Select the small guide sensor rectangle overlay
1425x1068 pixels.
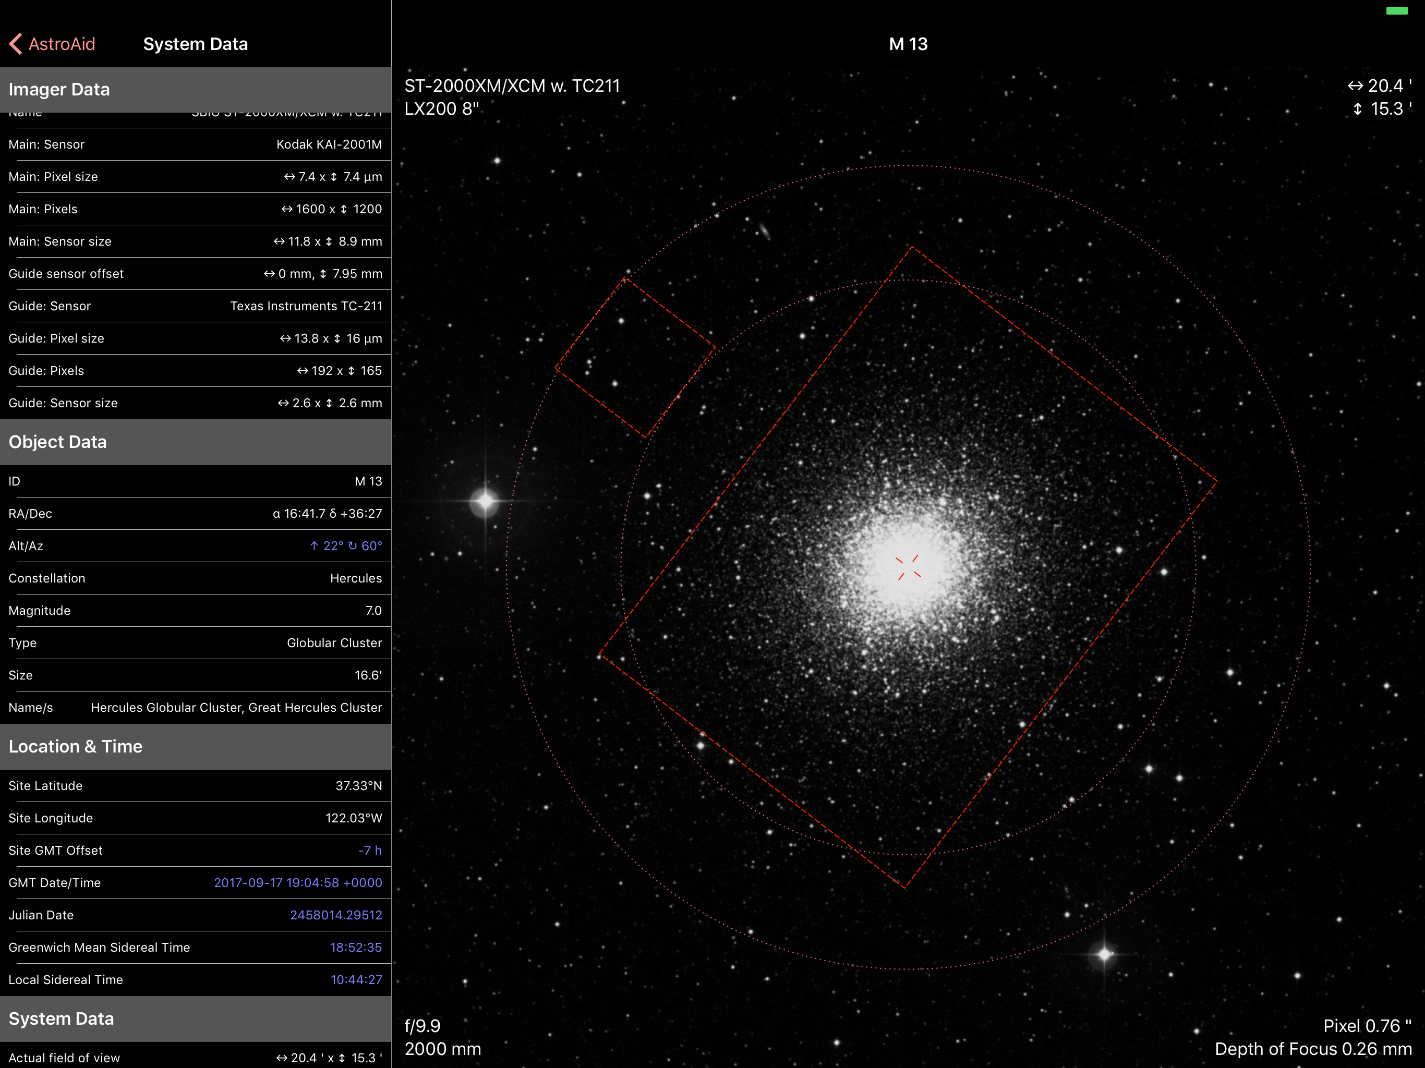point(635,358)
